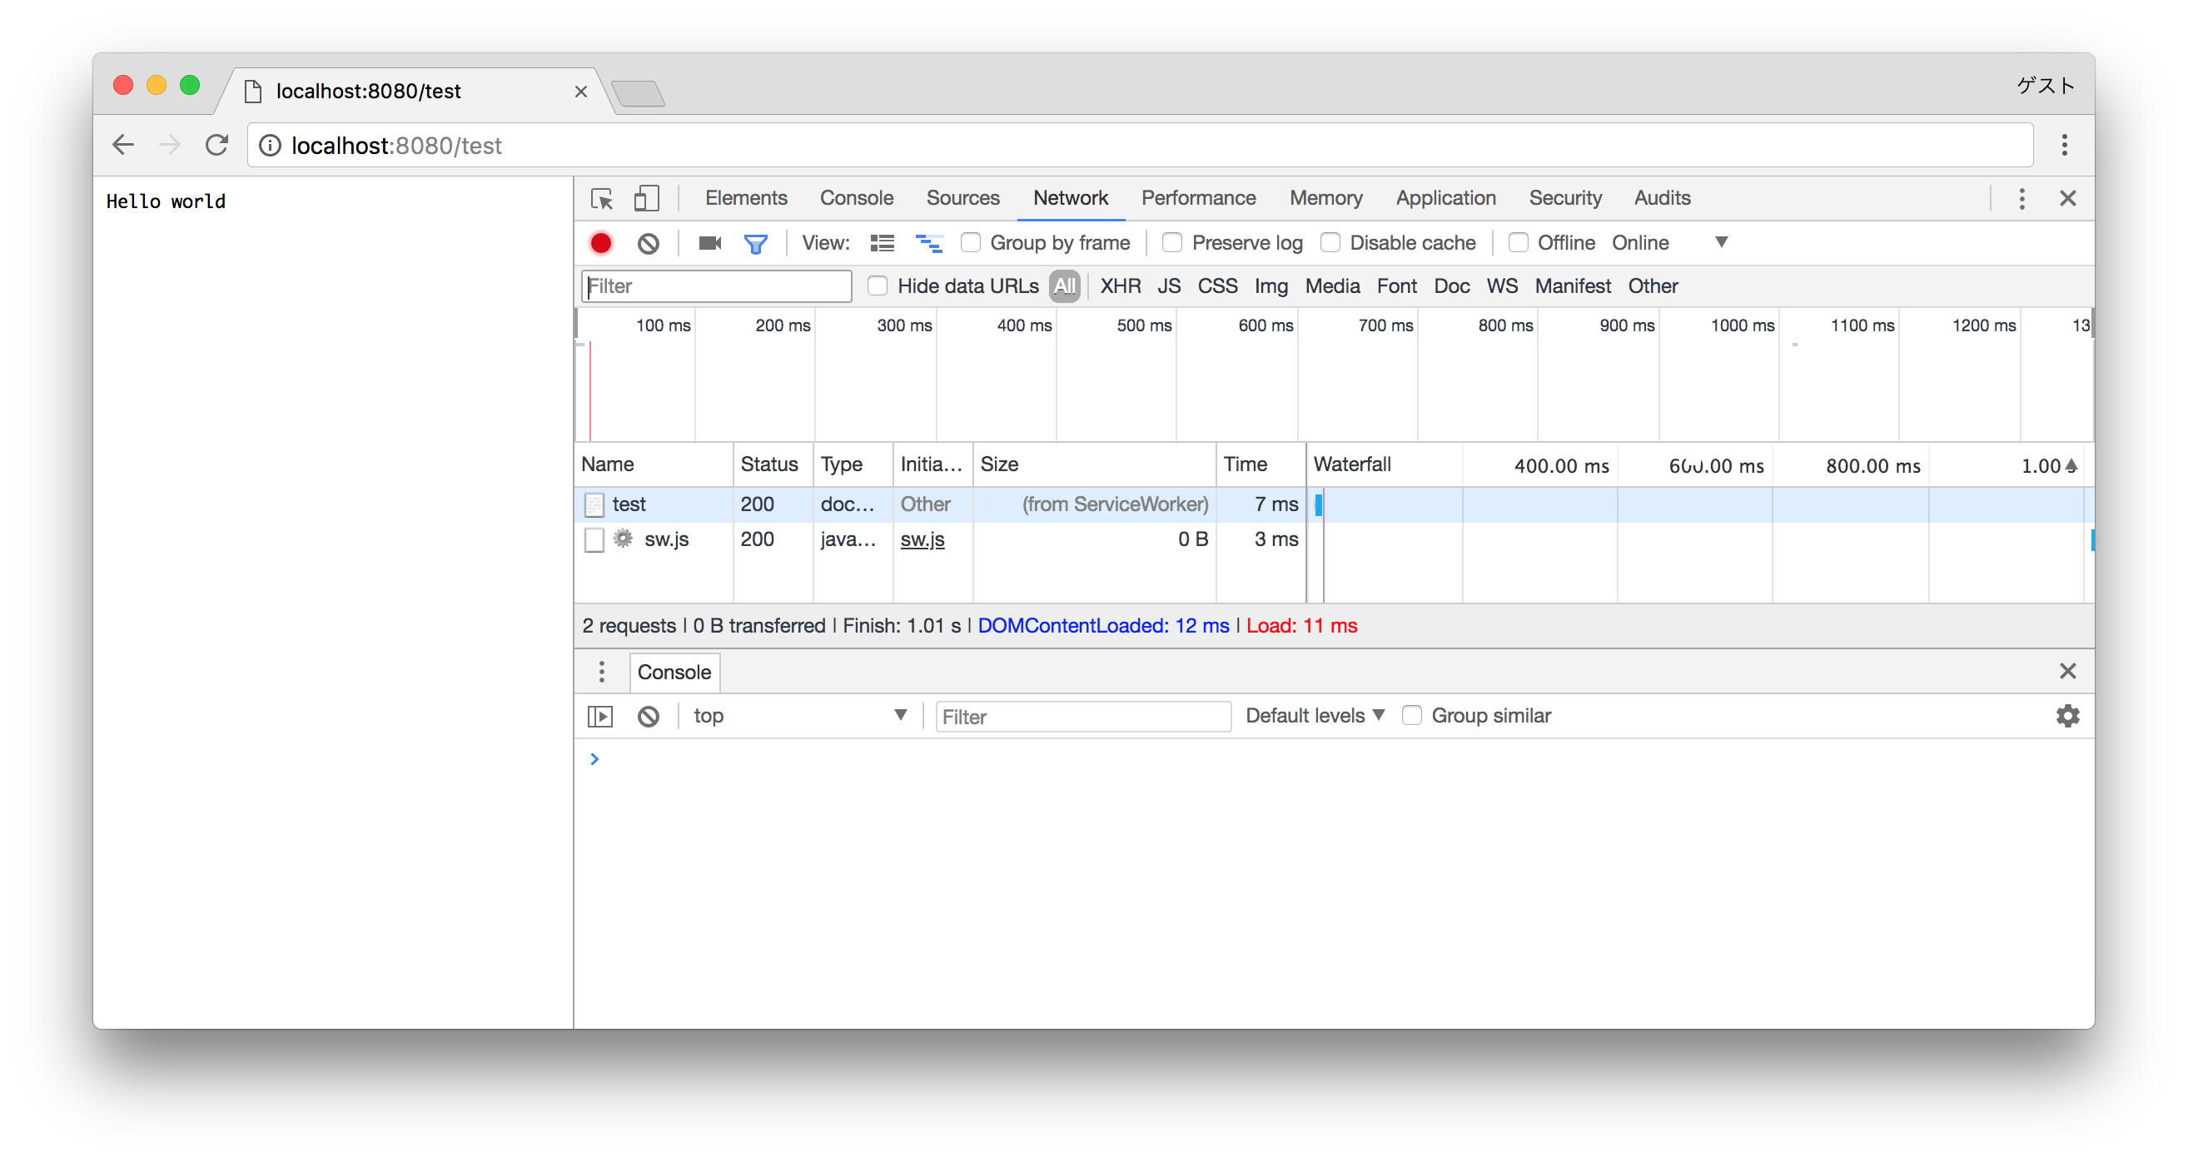Screen dimensions: 2188x1162
Task: Open the Sources panel tab
Action: point(962,198)
